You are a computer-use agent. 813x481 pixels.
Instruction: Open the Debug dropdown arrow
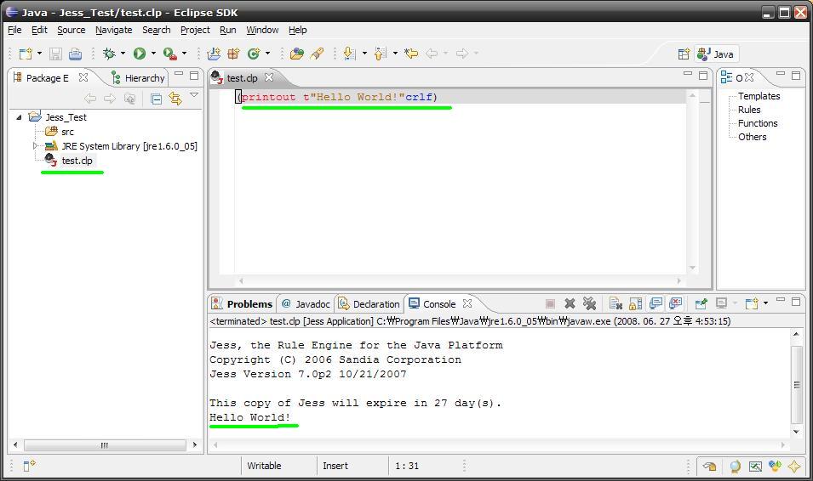[123, 54]
